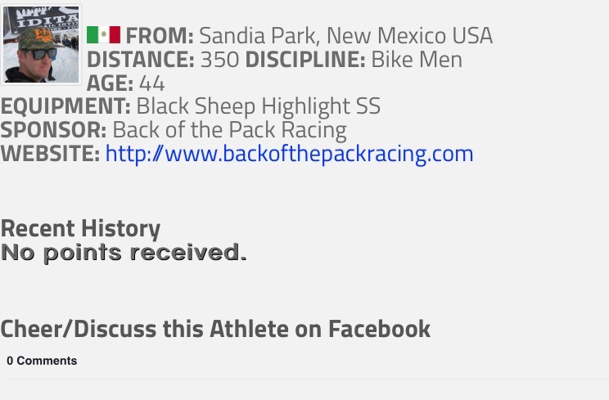
Task: Click the "Sandia Park, New Mexico USA" text
Action: [x=345, y=36]
